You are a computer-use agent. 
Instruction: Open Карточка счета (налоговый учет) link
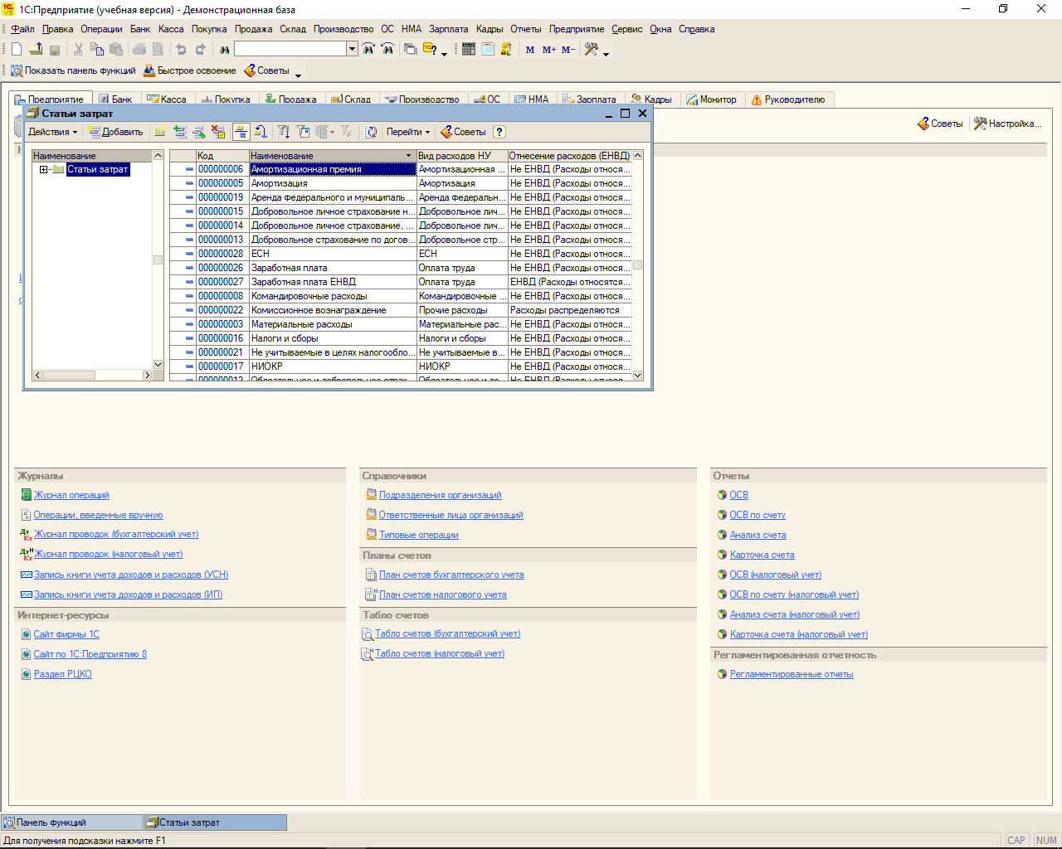click(799, 634)
